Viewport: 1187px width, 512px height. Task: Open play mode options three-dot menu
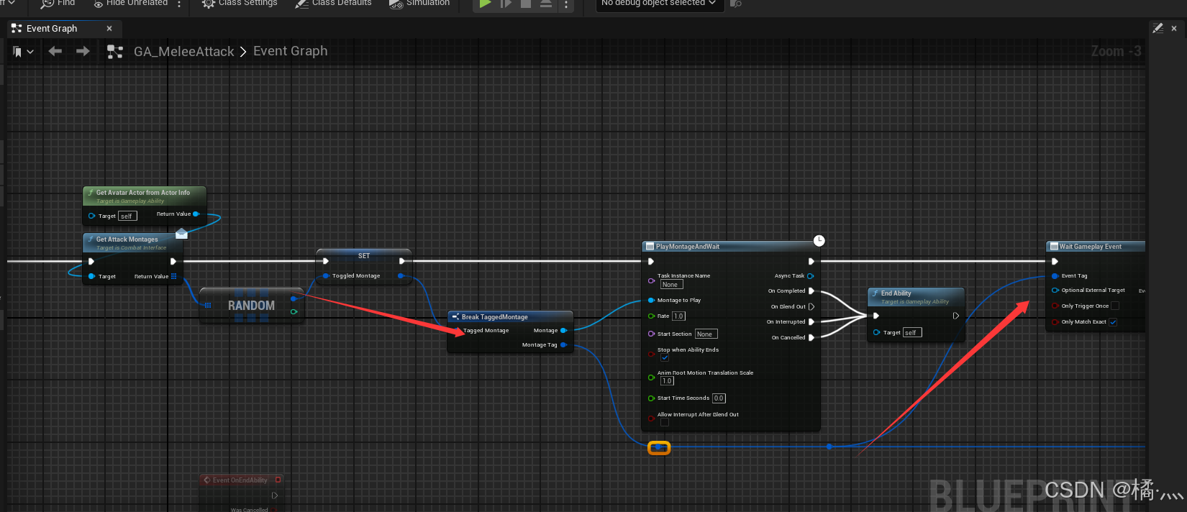click(566, 5)
